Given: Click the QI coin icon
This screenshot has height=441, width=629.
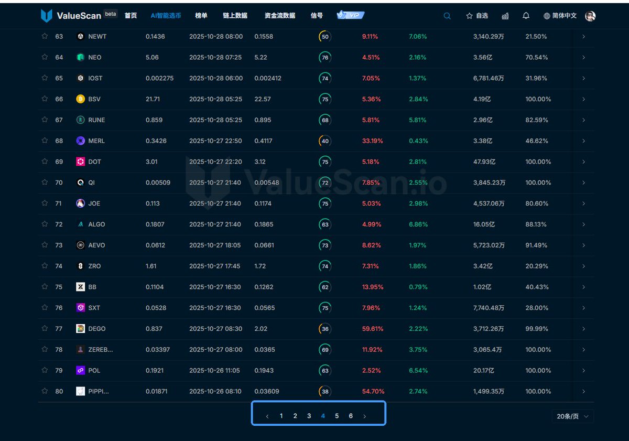Looking at the screenshot, I should [x=80, y=182].
